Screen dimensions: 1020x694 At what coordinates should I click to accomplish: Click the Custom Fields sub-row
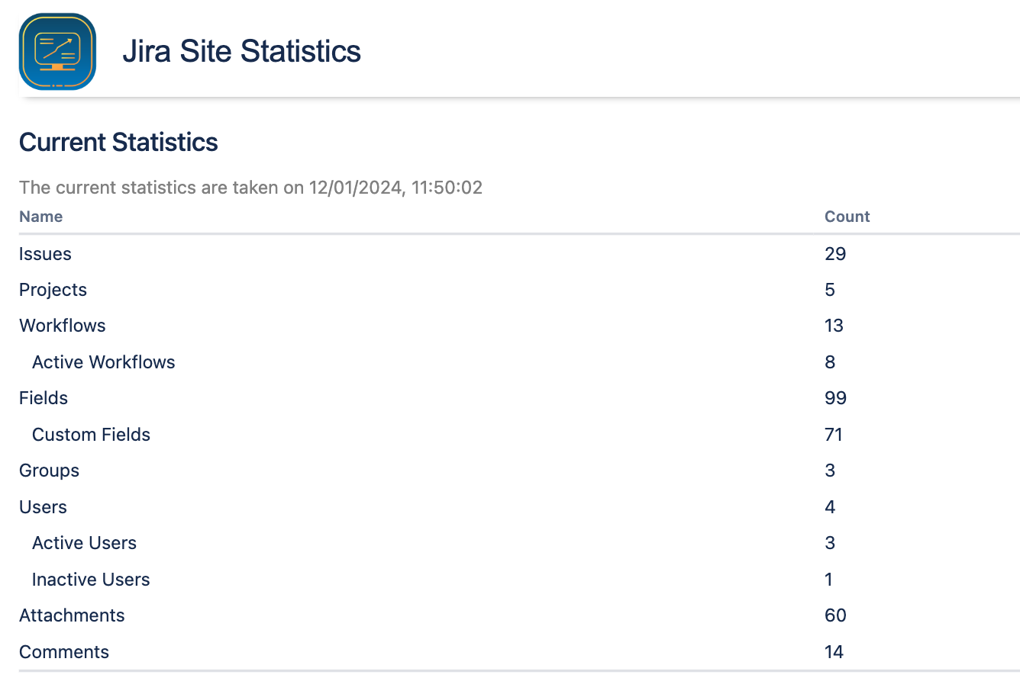point(92,435)
